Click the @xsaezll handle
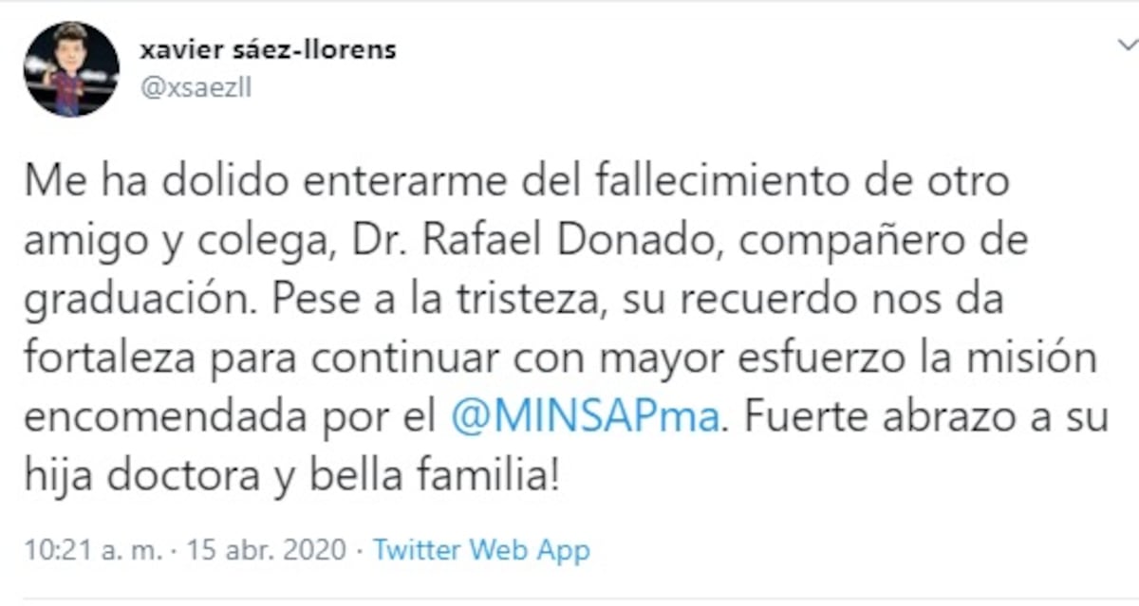This screenshot has width=1139, height=606. [195, 89]
